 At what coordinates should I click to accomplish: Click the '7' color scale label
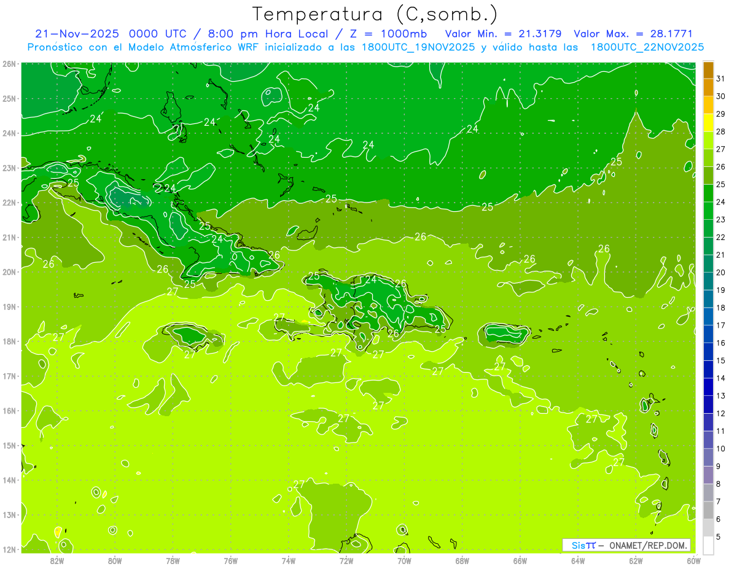point(719,501)
